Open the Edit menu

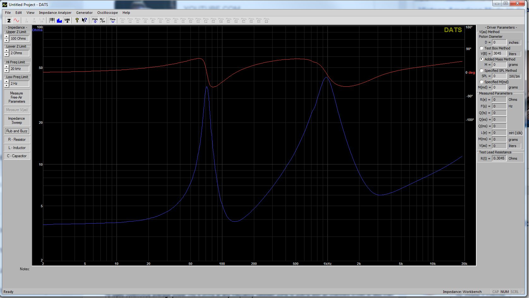[x=19, y=13]
